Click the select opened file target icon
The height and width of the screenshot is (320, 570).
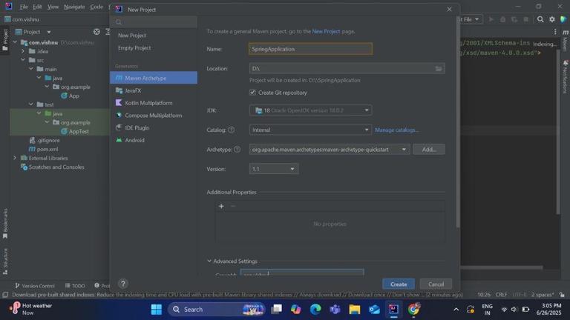coord(96,32)
